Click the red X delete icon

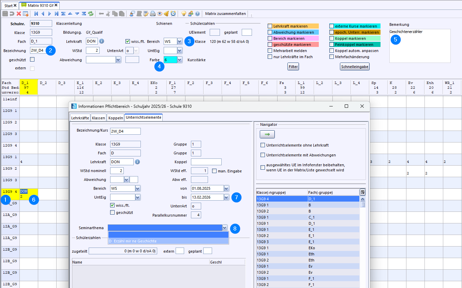[19, 14]
